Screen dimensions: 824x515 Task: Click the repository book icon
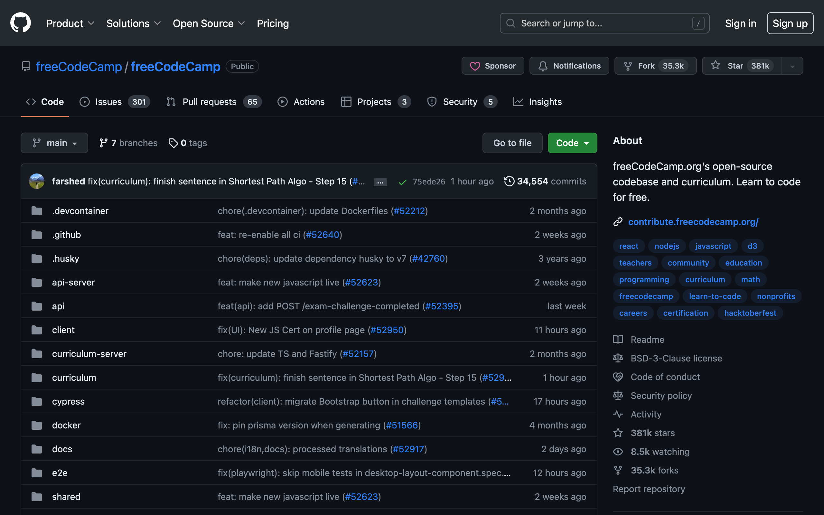pyautogui.click(x=25, y=66)
